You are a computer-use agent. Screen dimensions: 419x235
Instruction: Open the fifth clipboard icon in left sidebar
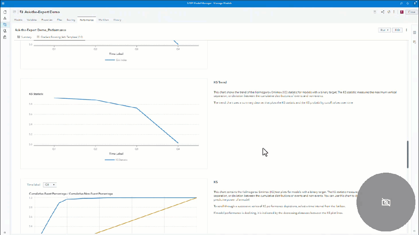point(5,37)
